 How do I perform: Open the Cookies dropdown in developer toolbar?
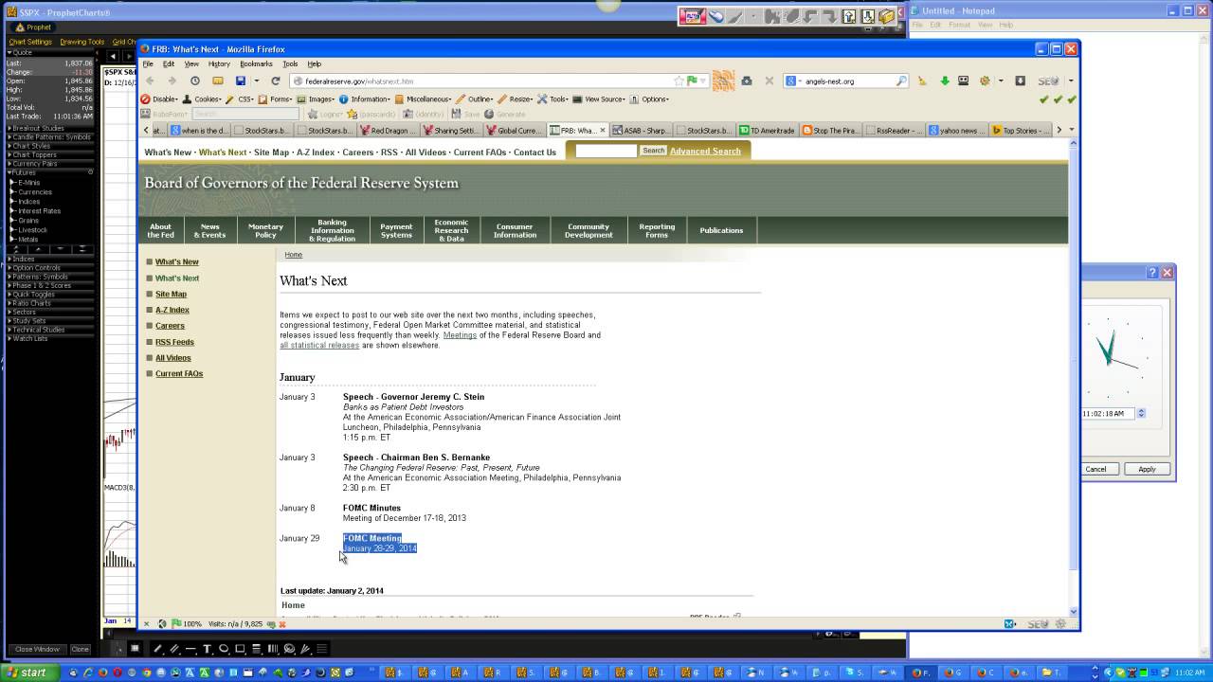pyautogui.click(x=202, y=99)
